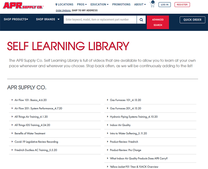Expand the Indoor Air Quality item
The image size is (208, 169).
point(150,125)
